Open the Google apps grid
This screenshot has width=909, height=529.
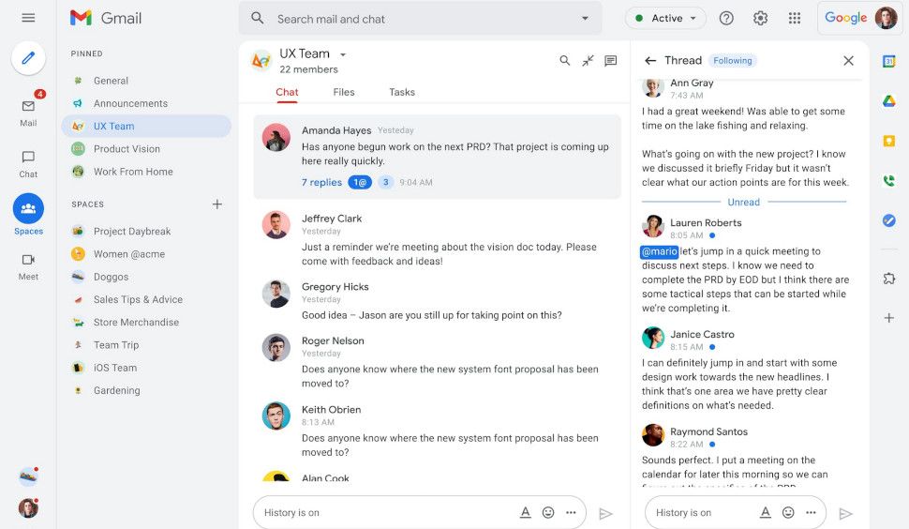click(795, 19)
